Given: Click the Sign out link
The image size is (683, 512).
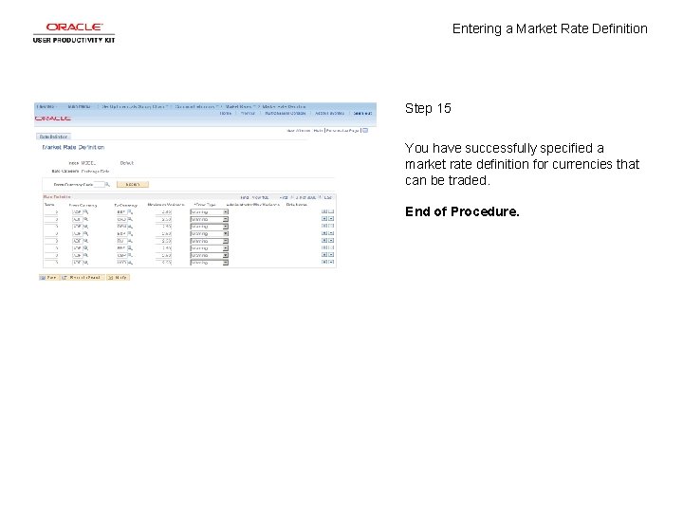Looking at the screenshot, I should click(362, 113).
